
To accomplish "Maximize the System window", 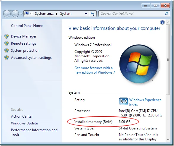I will coord(155,5).
